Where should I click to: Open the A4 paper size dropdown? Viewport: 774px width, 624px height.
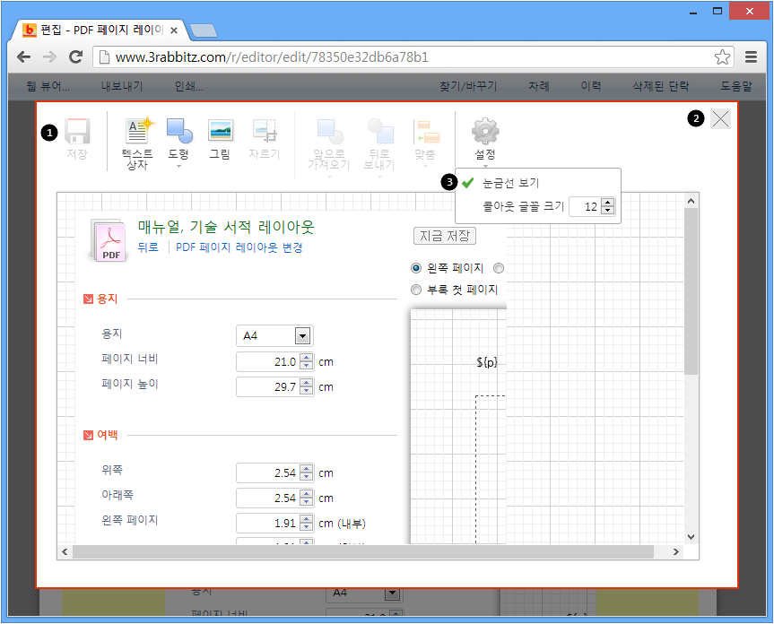pyautogui.click(x=302, y=336)
